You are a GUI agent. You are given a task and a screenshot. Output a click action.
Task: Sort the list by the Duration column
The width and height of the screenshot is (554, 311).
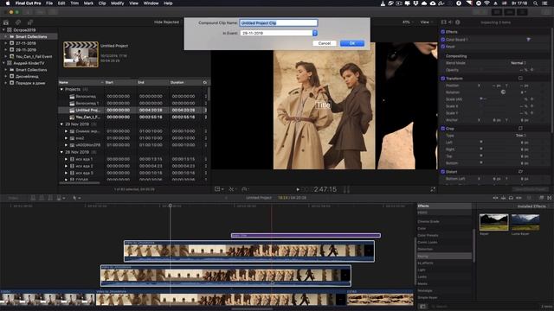point(186,82)
